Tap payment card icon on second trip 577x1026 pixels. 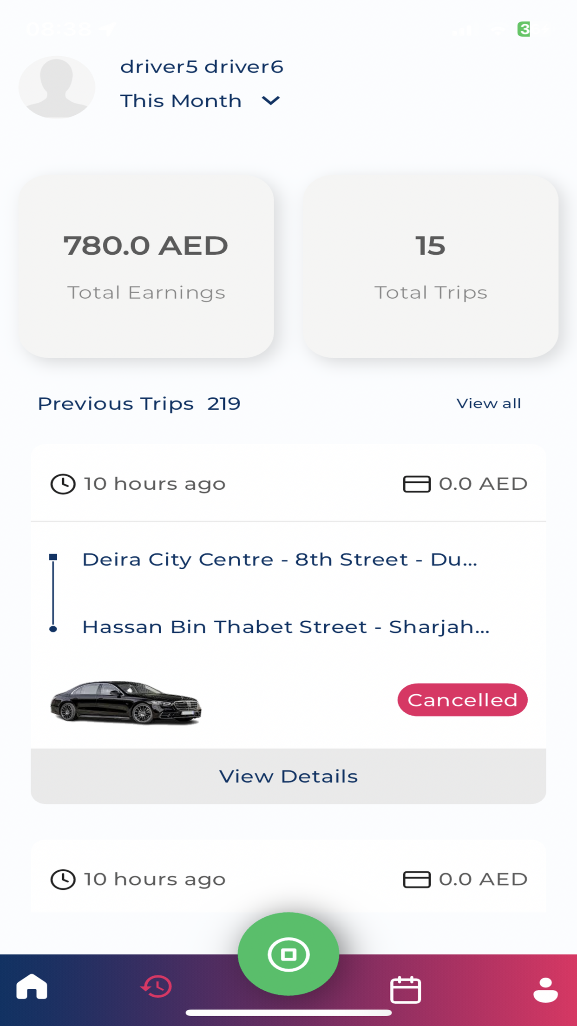click(417, 879)
